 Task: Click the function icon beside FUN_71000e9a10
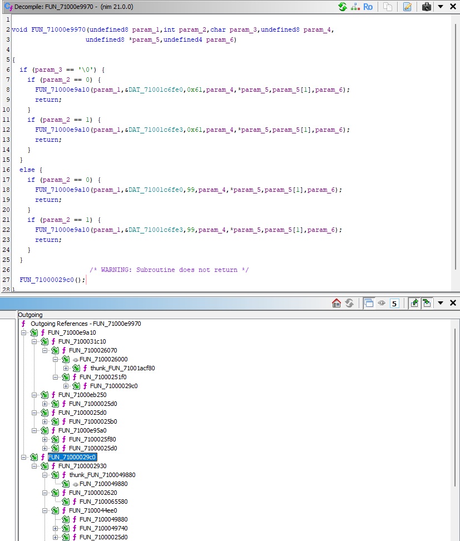[43, 332]
